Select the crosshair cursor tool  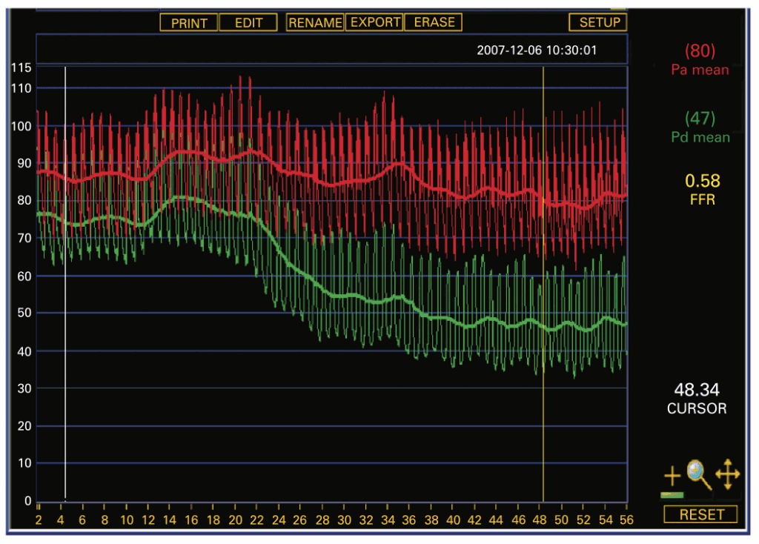(672, 476)
